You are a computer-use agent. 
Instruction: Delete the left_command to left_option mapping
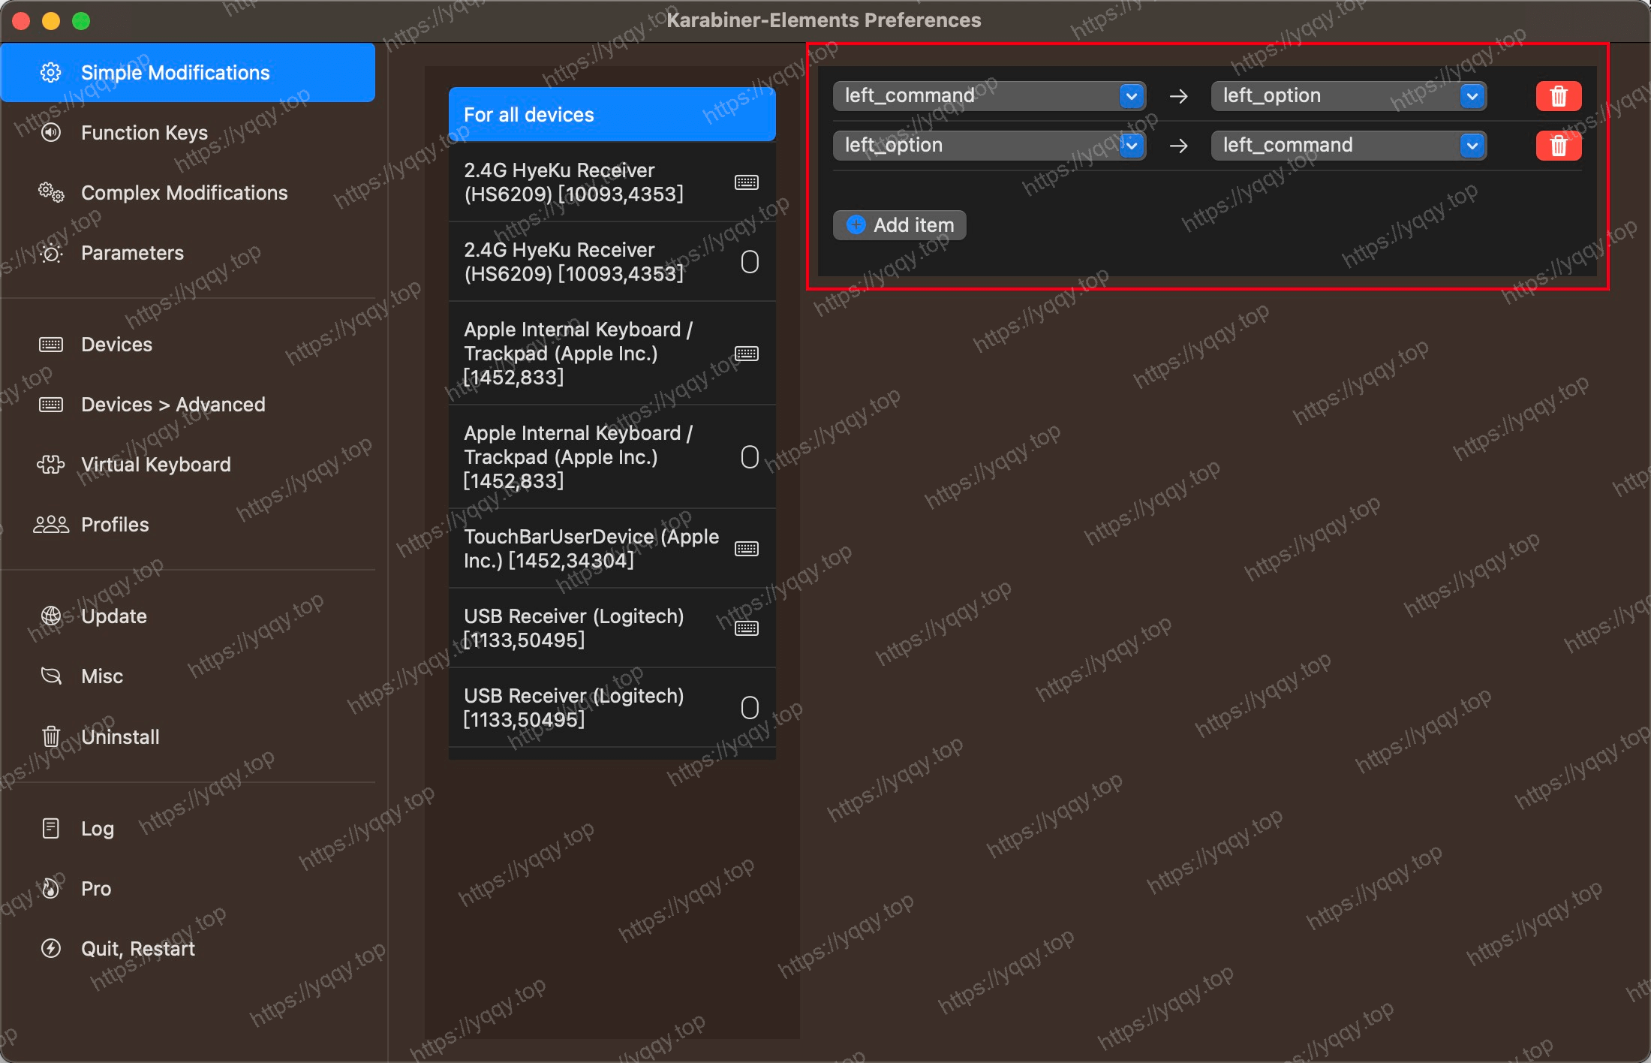1558,96
